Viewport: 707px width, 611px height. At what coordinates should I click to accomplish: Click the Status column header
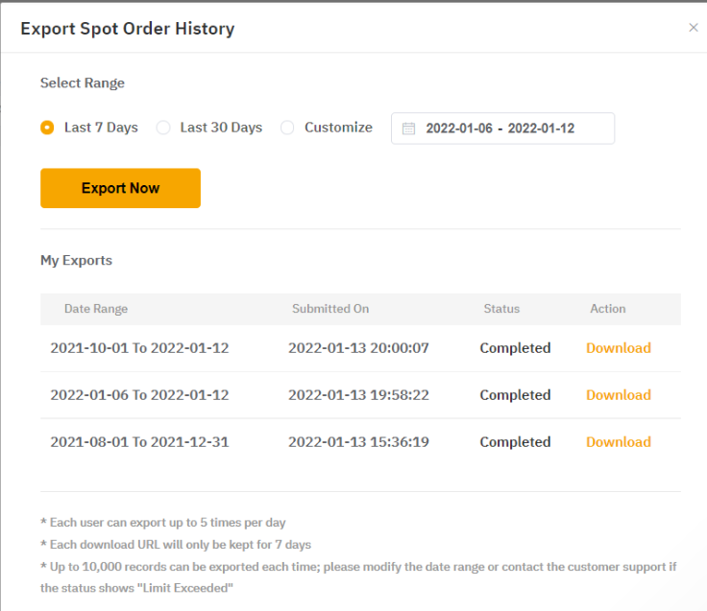501,309
